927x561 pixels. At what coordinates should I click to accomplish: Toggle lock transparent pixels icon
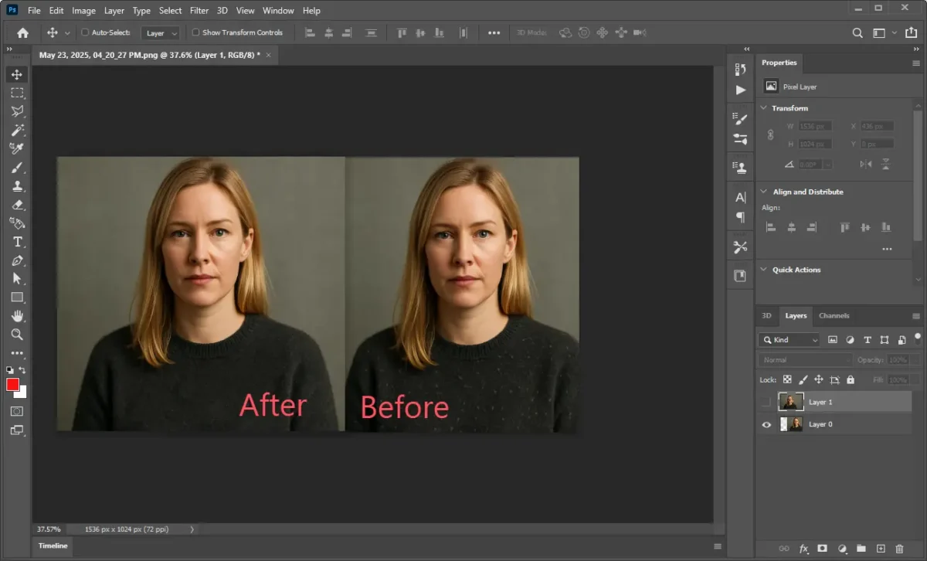(787, 380)
